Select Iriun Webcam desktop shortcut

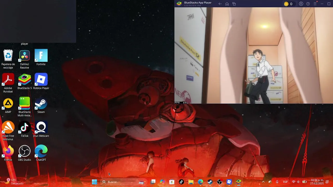(x=41, y=129)
